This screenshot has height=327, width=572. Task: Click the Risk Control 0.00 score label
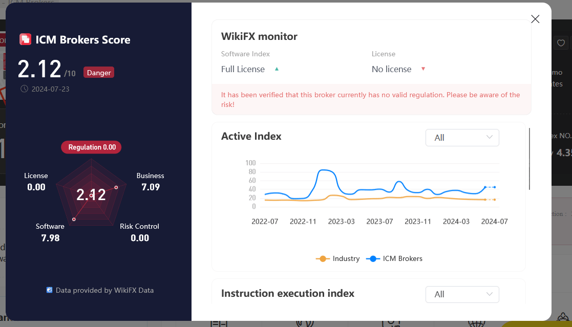(x=139, y=232)
